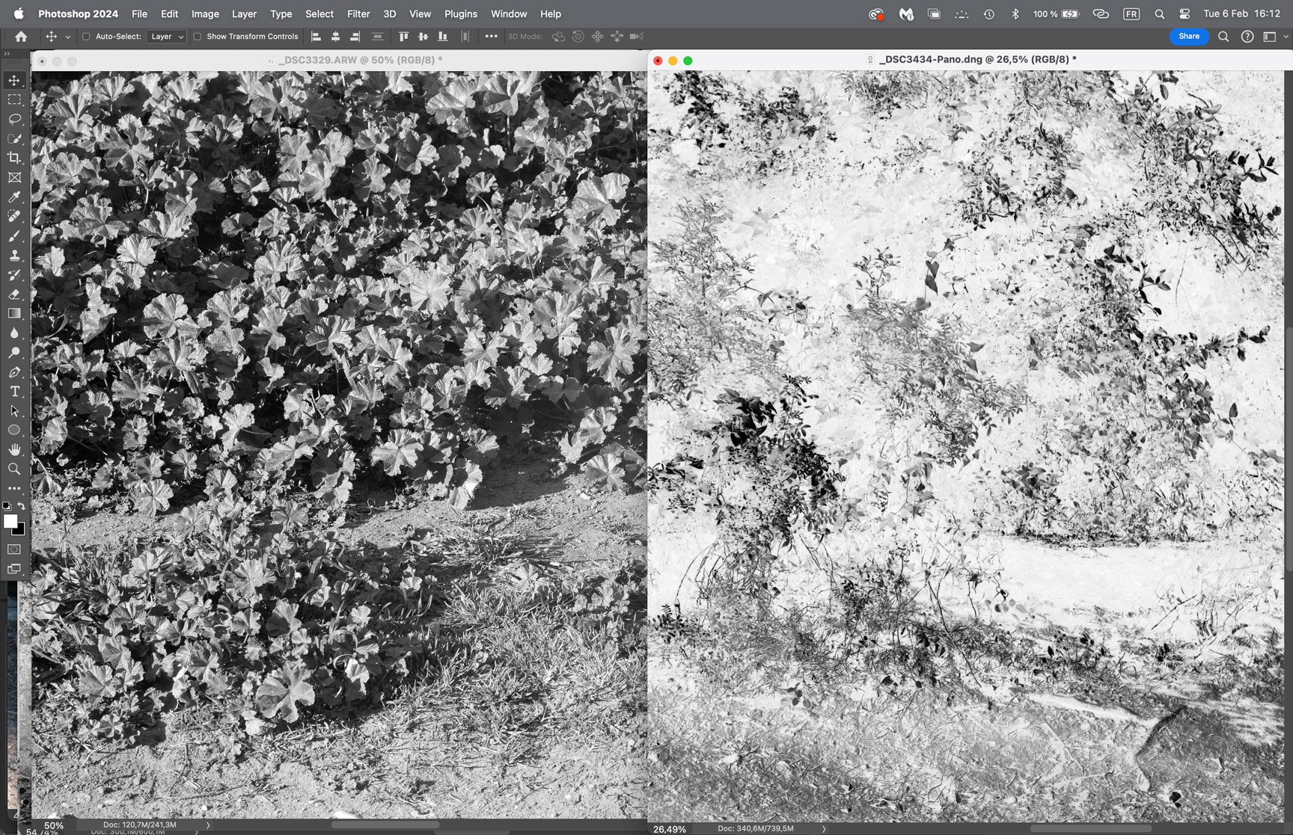Image resolution: width=1293 pixels, height=835 pixels.
Task: Enable the Auto-Select checkbox
Action: coord(86,36)
